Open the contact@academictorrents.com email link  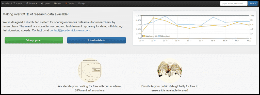pos(70,30)
